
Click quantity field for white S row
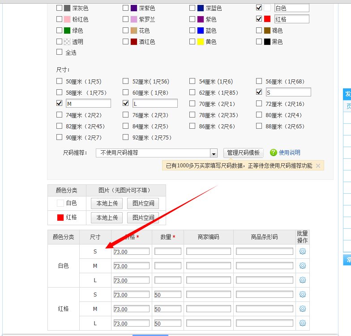168,252
